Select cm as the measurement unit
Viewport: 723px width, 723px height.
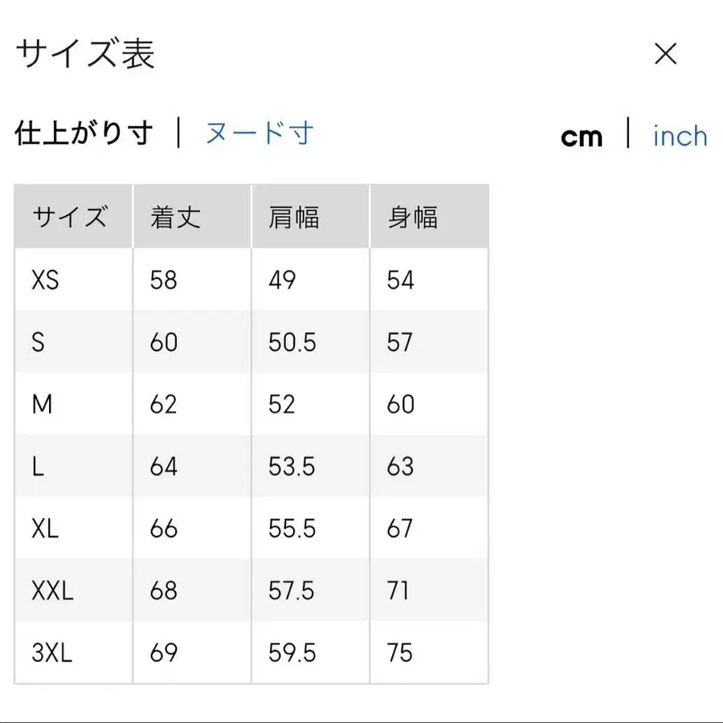581,137
